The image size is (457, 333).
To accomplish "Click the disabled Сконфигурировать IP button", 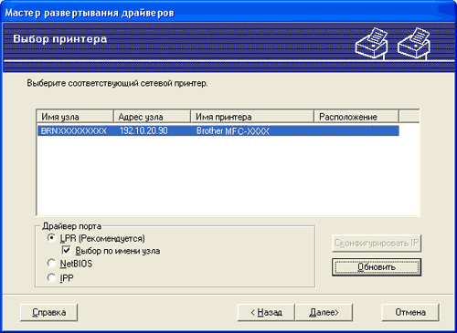I will coord(377,244).
